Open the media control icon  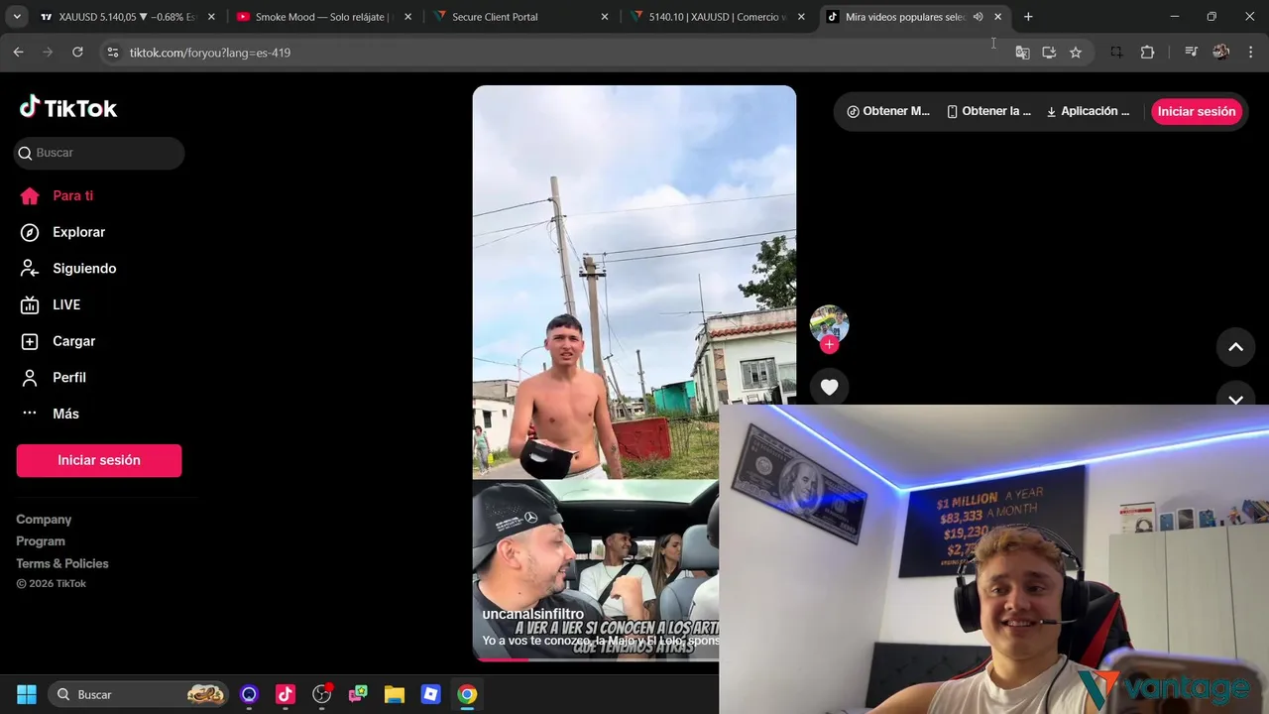[1191, 53]
